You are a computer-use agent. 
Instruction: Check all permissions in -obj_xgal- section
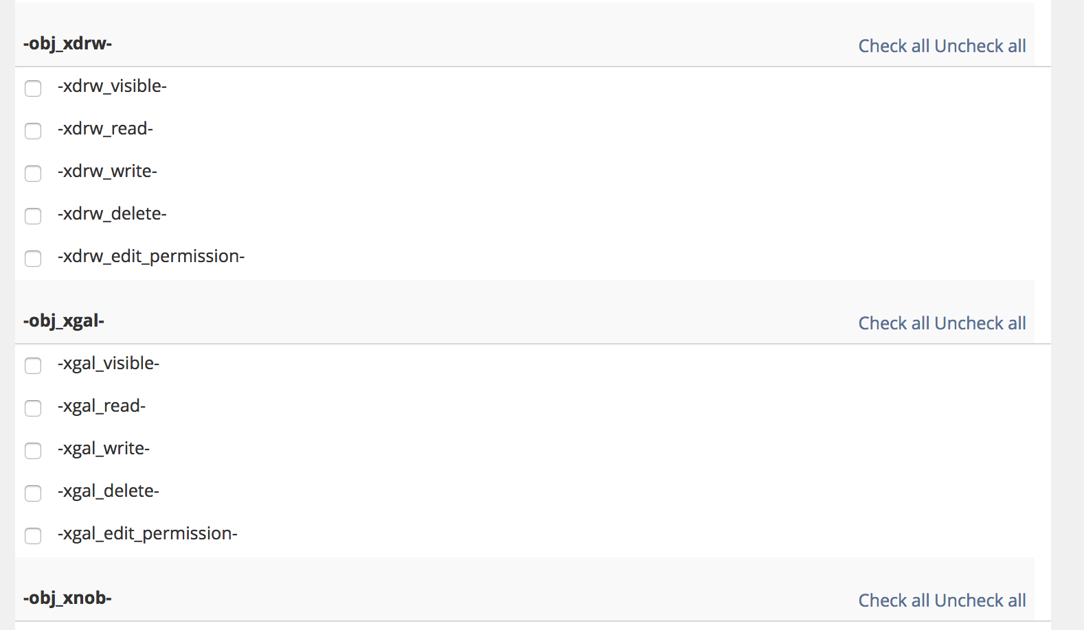click(x=894, y=323)
